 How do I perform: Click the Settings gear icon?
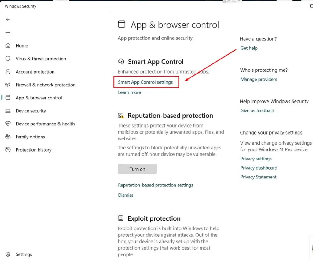point(8,254)
